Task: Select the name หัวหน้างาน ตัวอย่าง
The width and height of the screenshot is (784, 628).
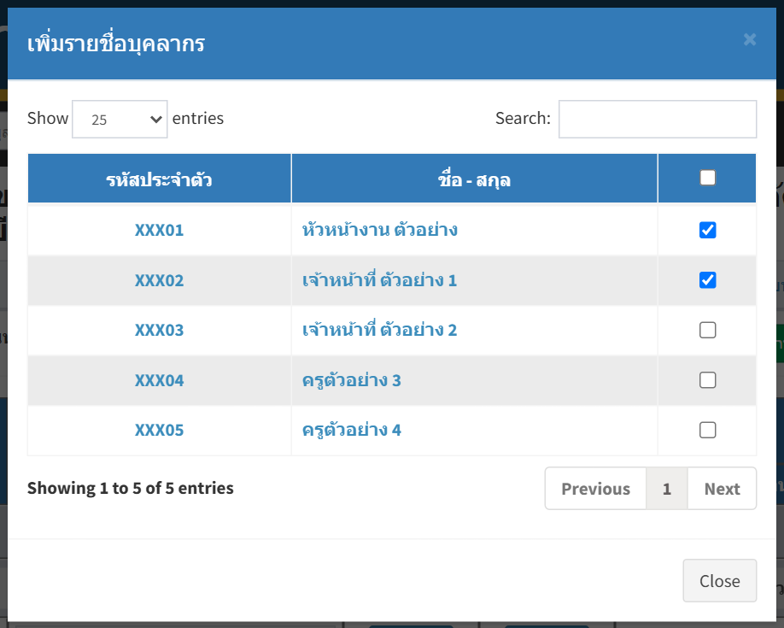Action: pyautogui.click(x=380, y=230)
